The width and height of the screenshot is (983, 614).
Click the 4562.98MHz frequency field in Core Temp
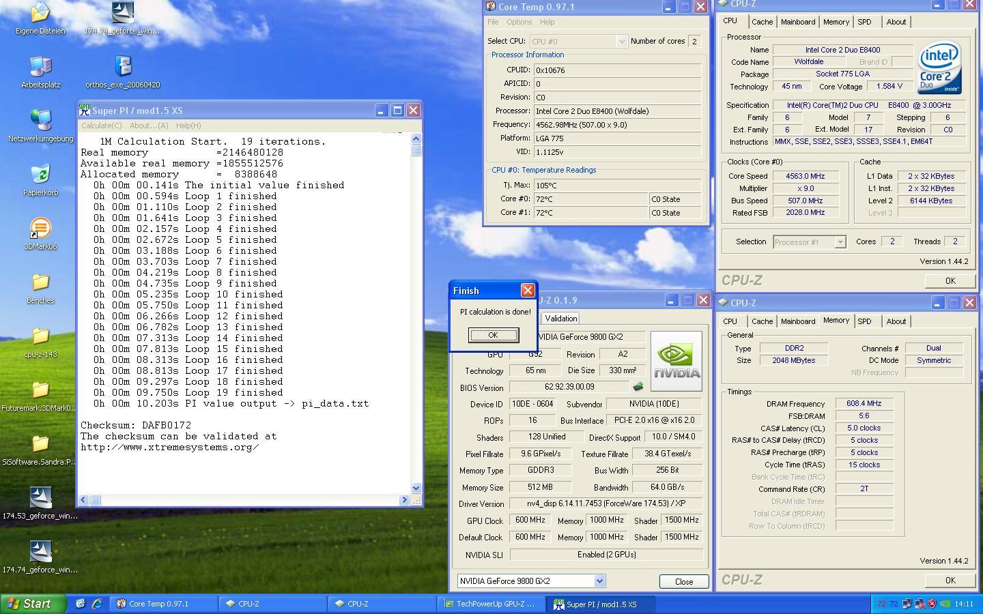[617, 125]
